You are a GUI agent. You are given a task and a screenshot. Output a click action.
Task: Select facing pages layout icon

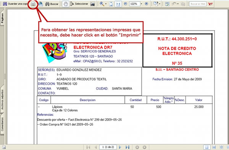(x=221, y=147)
